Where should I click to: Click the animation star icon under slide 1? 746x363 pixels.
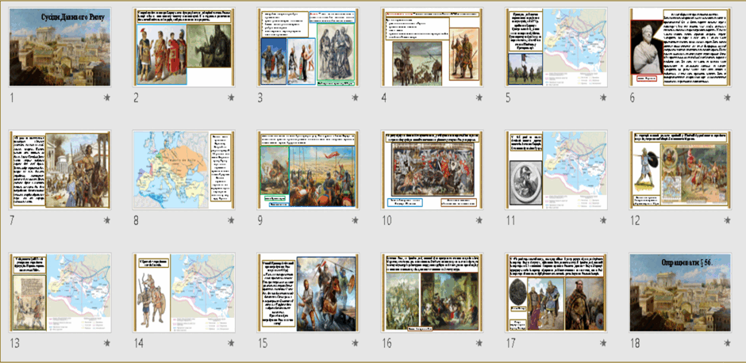click(107, 97)
